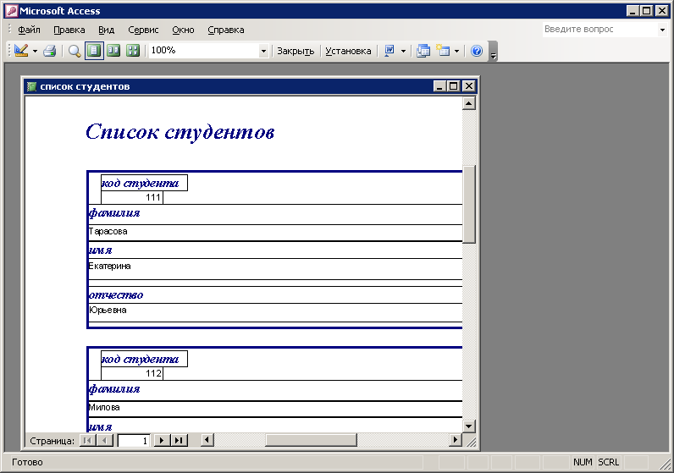This screenshot has height=473, width=674.
Task: Go to previous page navigation button
Action: (x=105, y=440)
